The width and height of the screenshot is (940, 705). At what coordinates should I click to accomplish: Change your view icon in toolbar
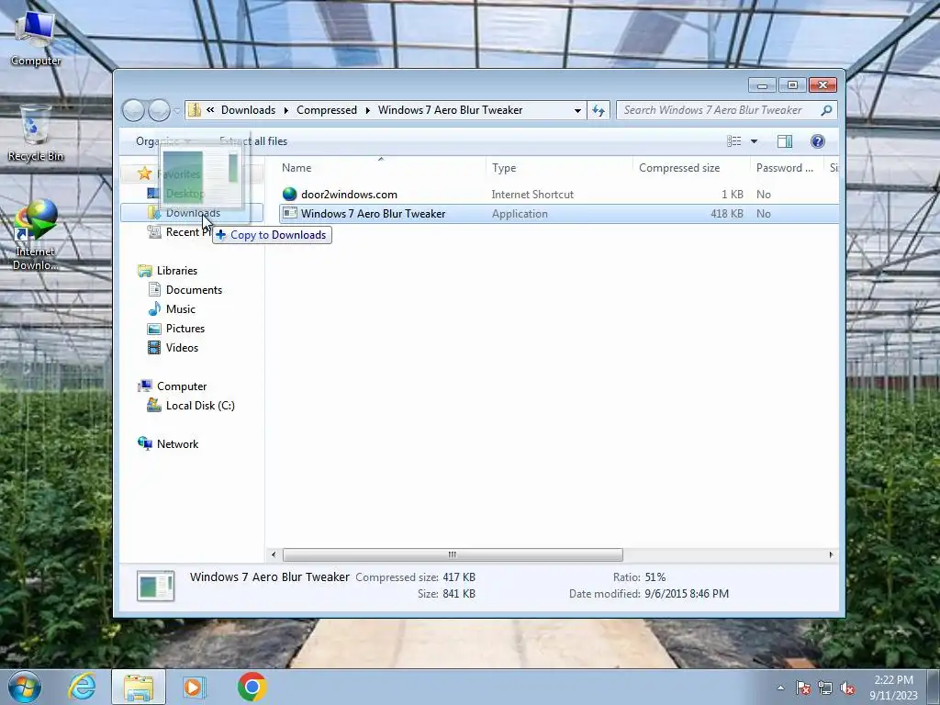[733, 141]
